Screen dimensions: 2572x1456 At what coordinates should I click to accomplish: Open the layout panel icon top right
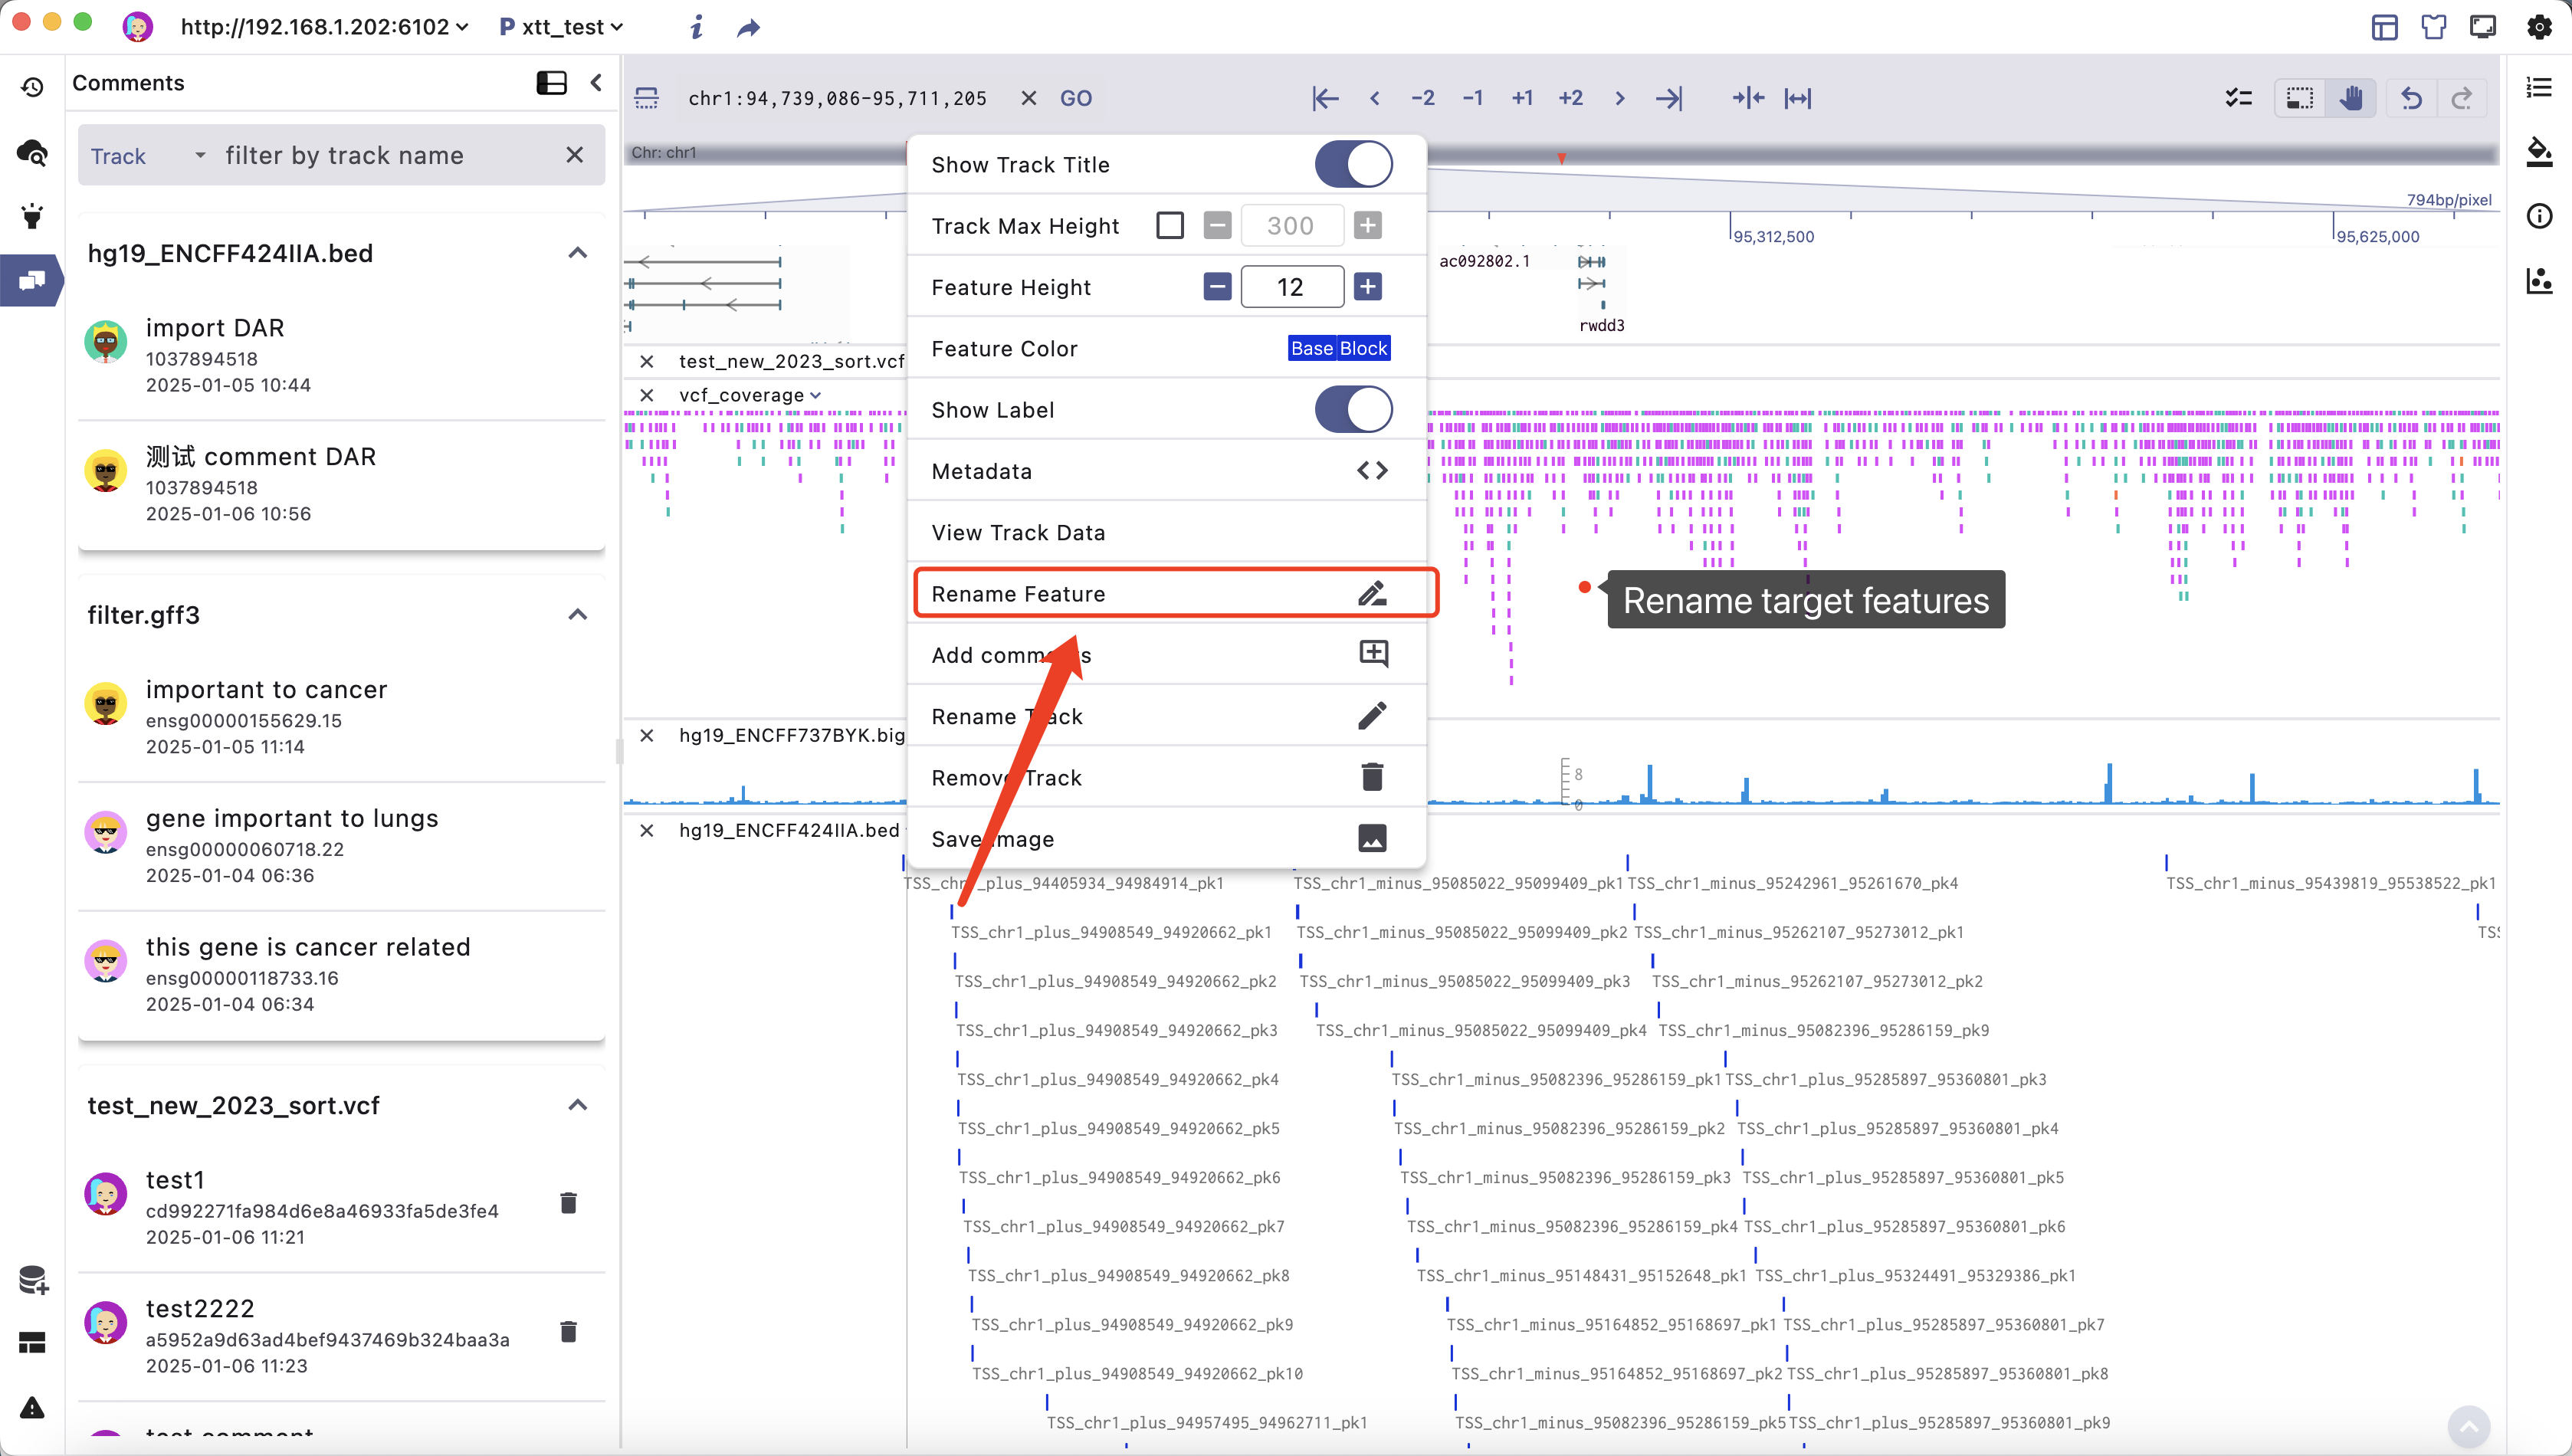tap(2385, 27)
